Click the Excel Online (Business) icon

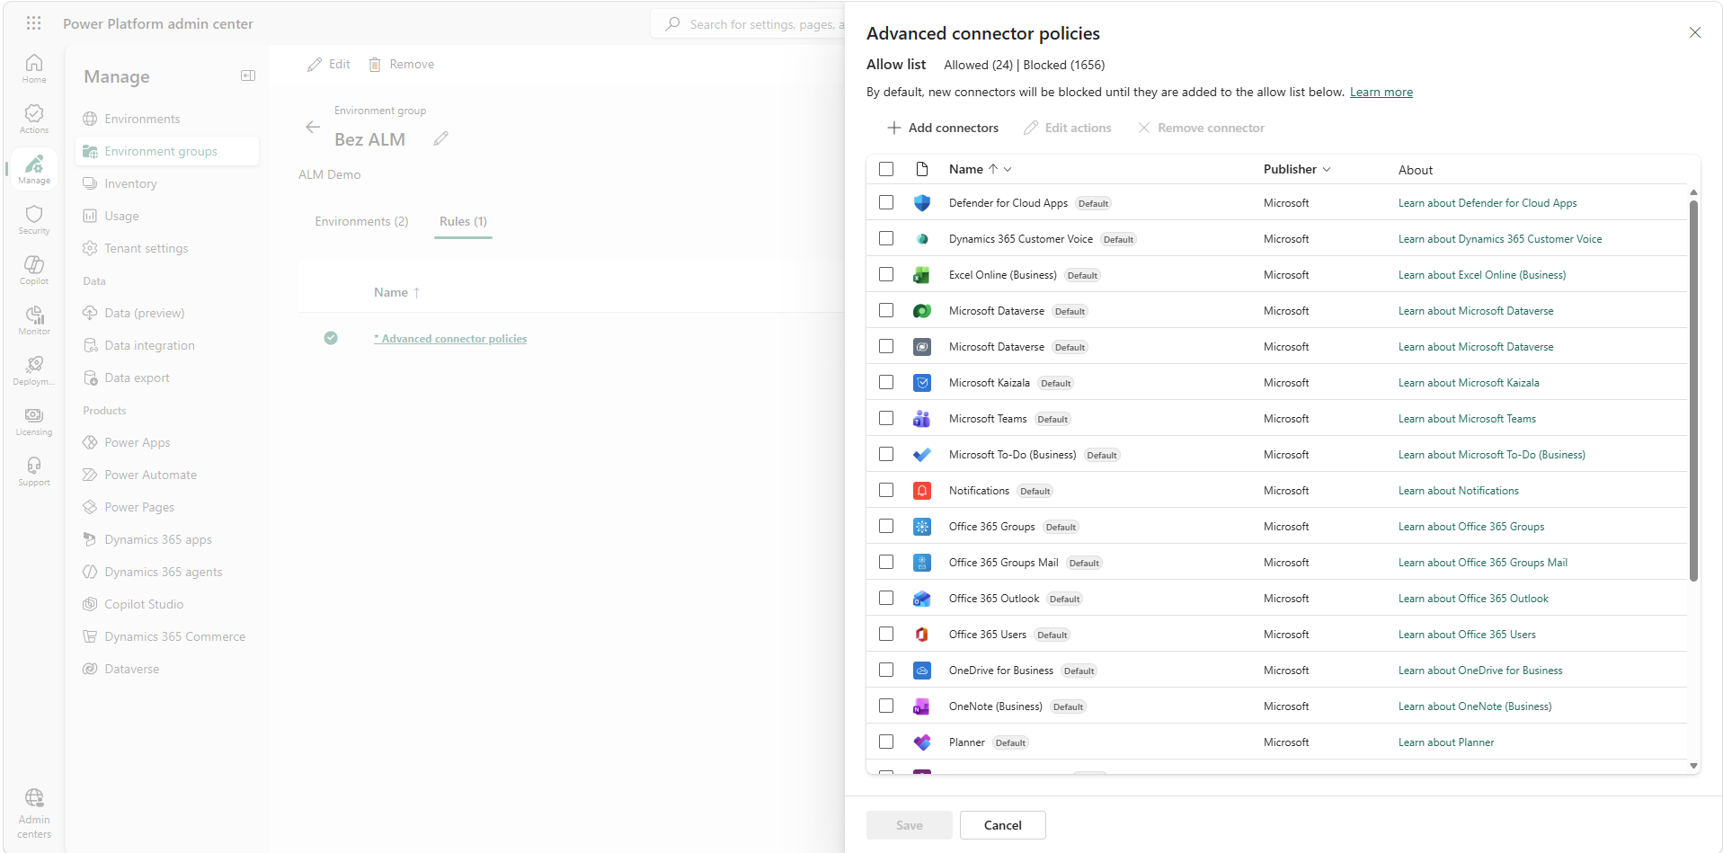[922, 275]
